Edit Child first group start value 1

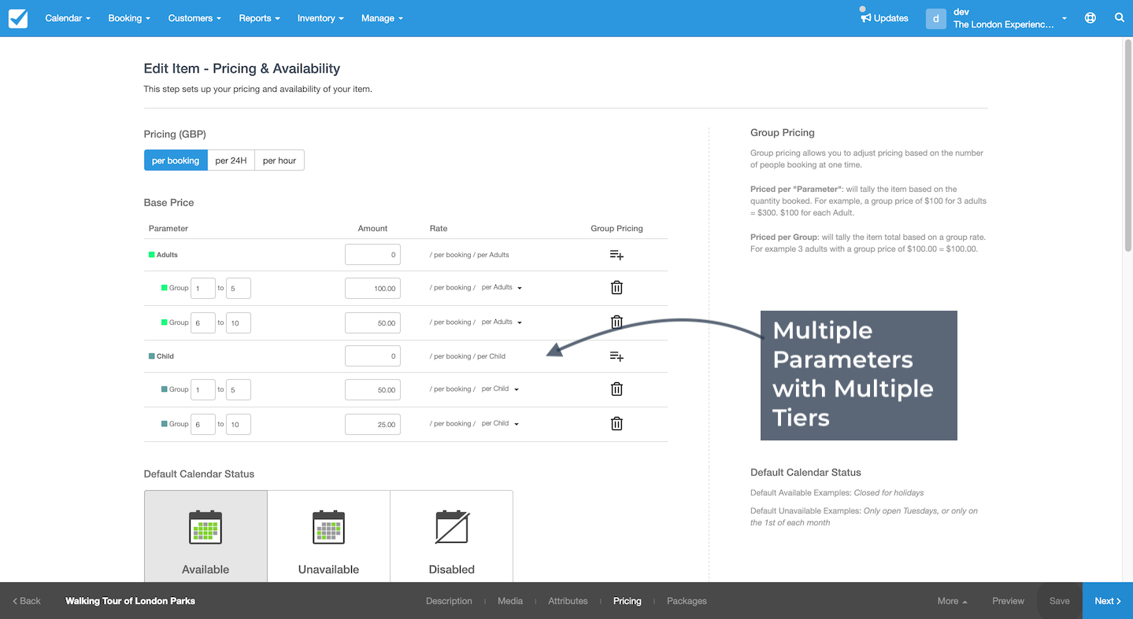click(x=203, y=390)
